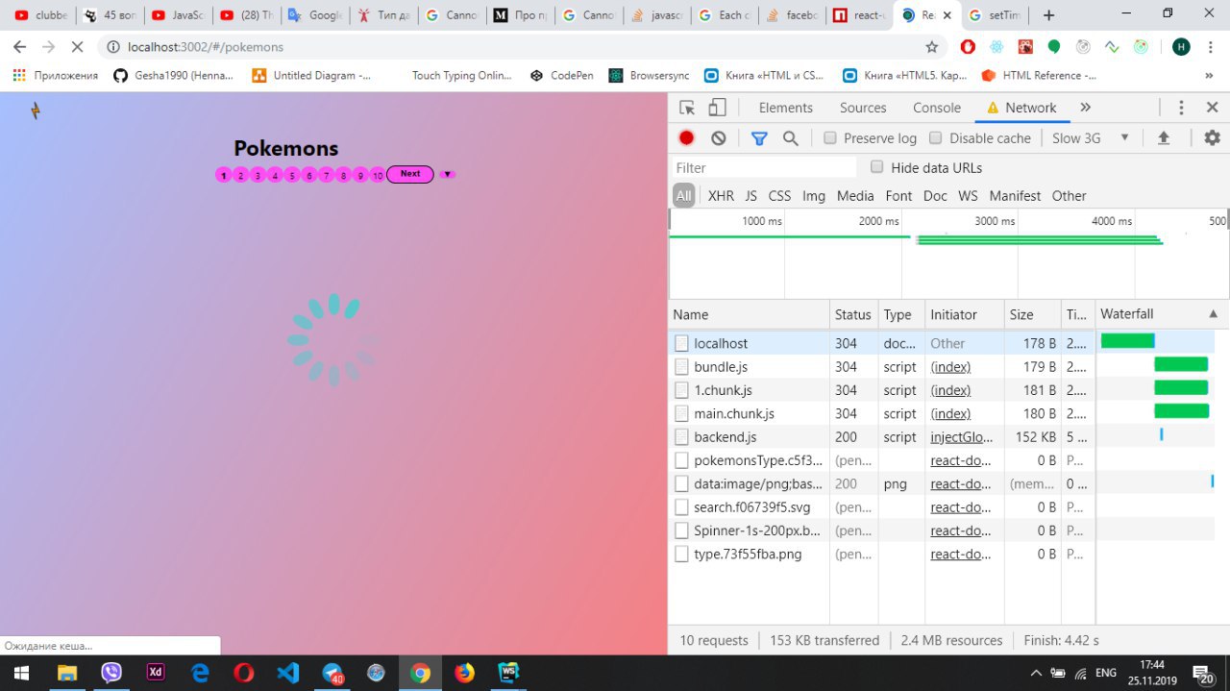Switch to the Console tab

[937, 108]
